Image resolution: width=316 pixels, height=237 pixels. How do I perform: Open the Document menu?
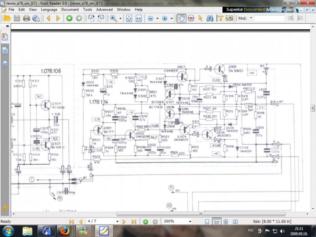(70, 9)
